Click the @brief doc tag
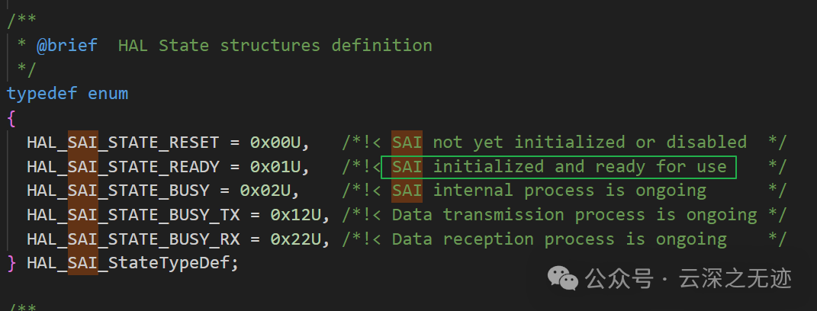This screenshot has width=817, height=311. tap(66, 45)
